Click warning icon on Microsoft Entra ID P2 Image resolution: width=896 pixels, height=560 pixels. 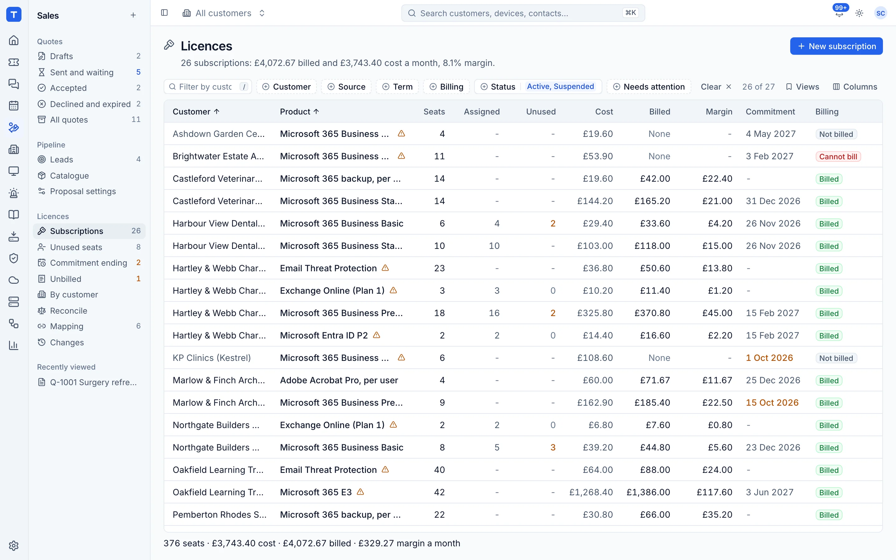(x=376, y=335)
